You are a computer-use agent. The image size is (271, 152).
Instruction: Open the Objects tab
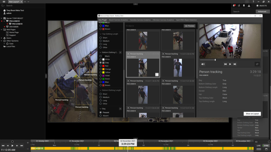point(261,6)
